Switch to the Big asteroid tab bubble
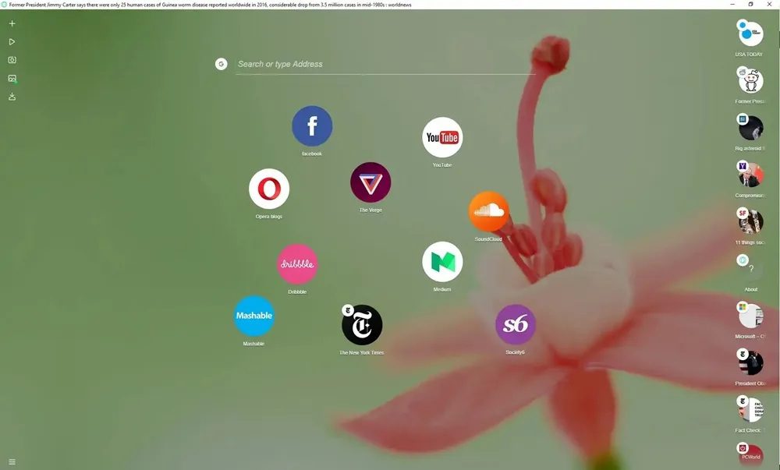Viewport: 780px width, 470px height. (750, 128)
